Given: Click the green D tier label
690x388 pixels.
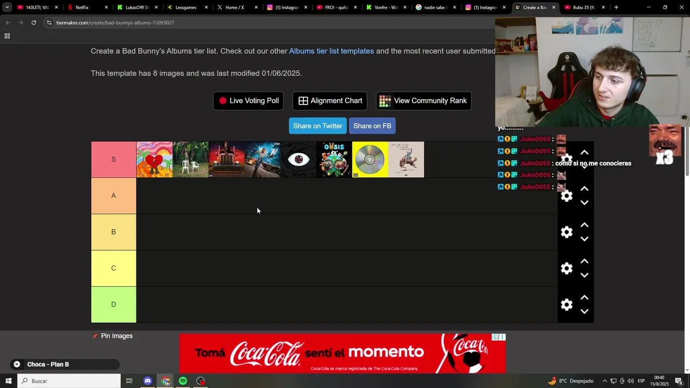Looking at the screenshot, I should point(113,304).
